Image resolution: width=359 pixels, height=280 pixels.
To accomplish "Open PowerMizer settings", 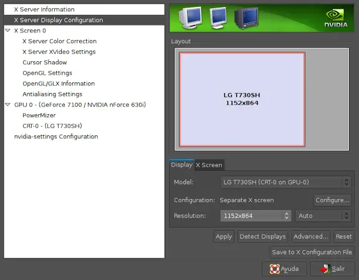I will click(x=39, y=115).
